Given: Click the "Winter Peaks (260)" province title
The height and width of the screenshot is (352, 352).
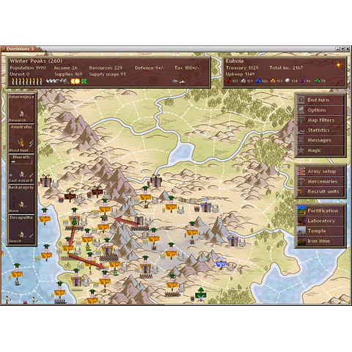Looking at the screenshot, I should (36, 61).
